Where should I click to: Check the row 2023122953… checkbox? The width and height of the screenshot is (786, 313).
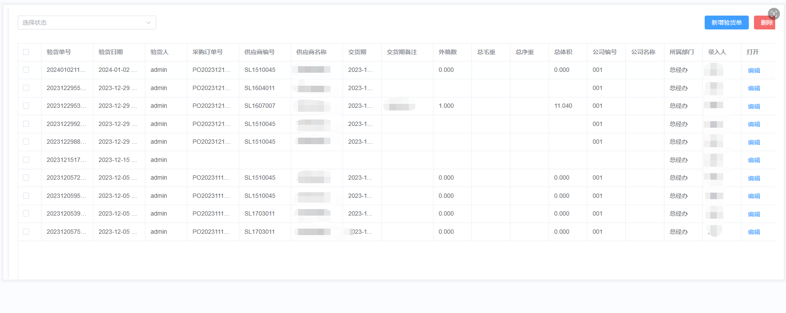26,106
